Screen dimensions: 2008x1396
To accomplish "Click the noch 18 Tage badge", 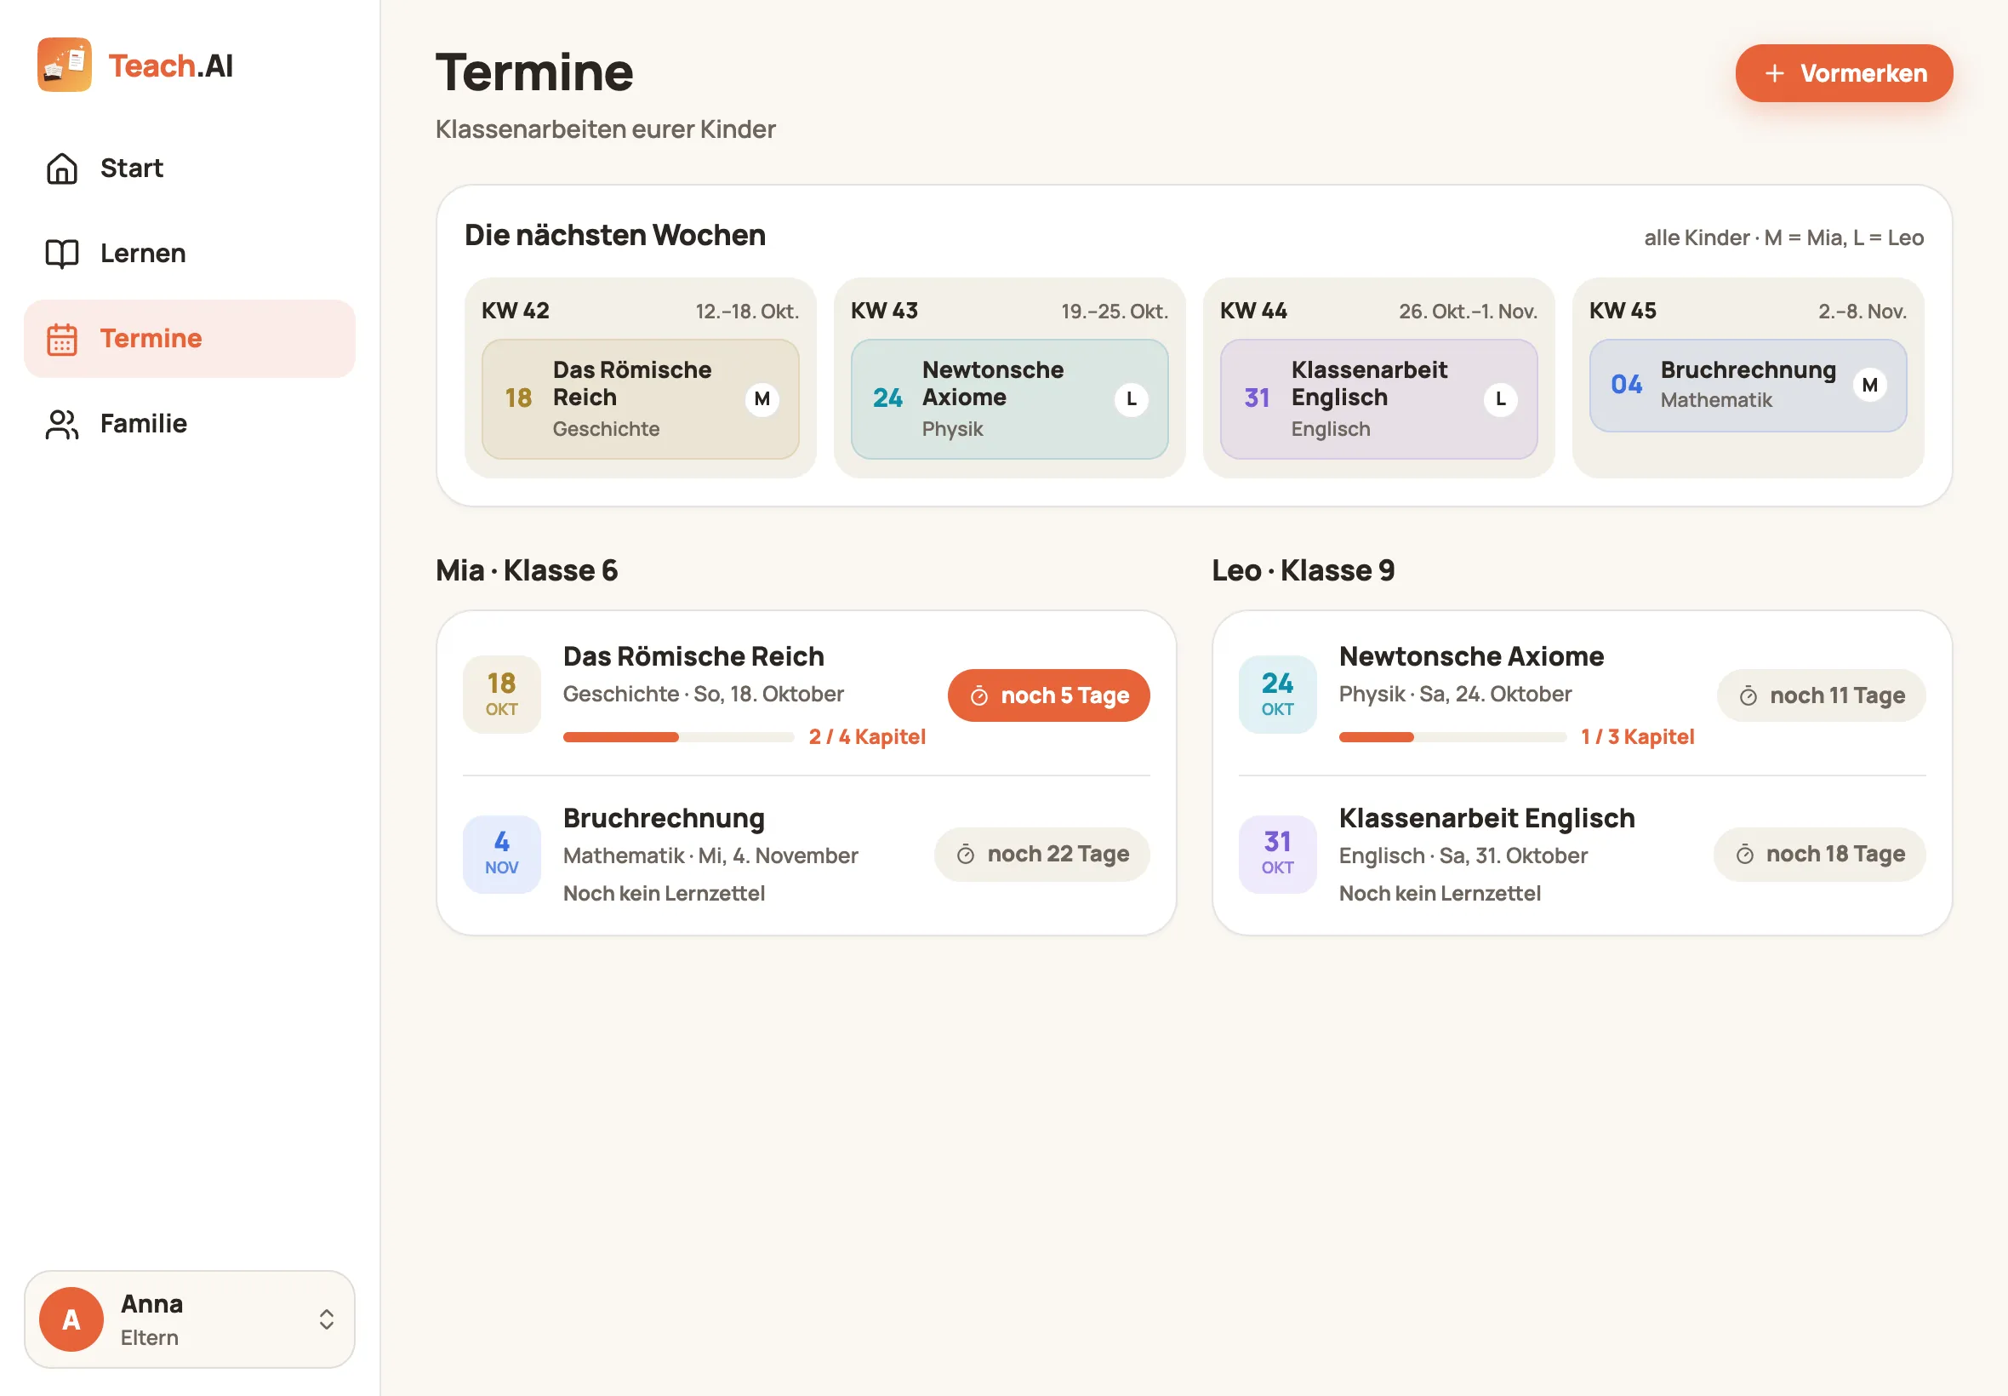I will pos(1819,855).
